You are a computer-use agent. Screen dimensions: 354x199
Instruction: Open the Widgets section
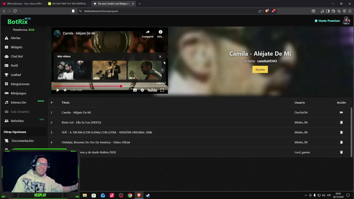16,47
